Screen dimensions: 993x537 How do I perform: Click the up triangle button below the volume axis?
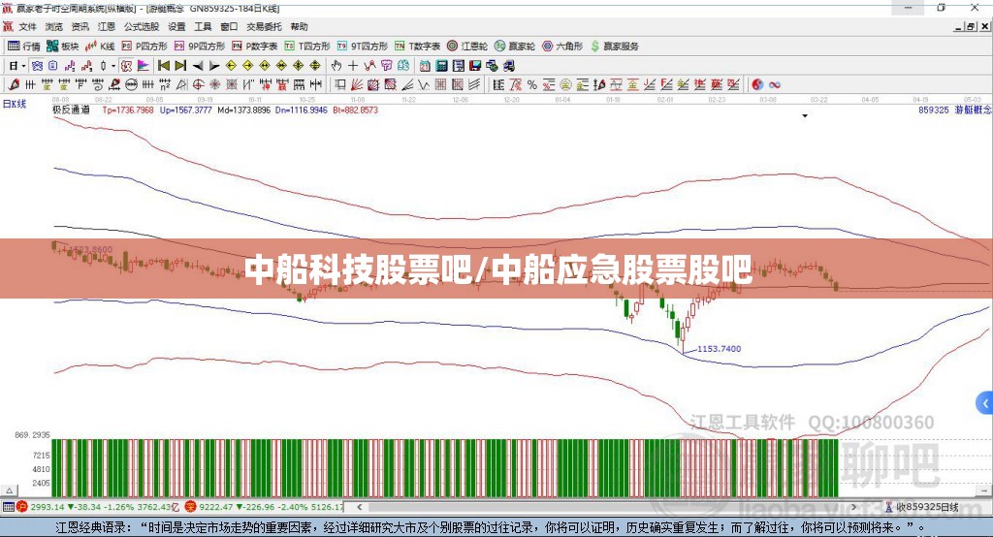point(9,490)
